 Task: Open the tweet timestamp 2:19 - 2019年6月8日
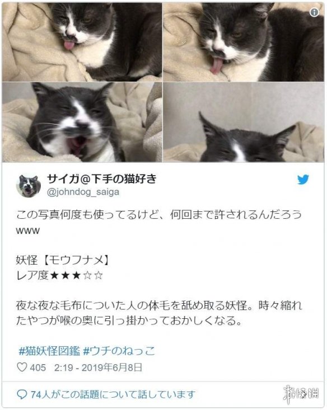(98, 367)
